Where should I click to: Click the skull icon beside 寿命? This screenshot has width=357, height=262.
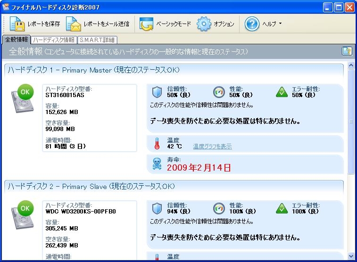point(157,164)
